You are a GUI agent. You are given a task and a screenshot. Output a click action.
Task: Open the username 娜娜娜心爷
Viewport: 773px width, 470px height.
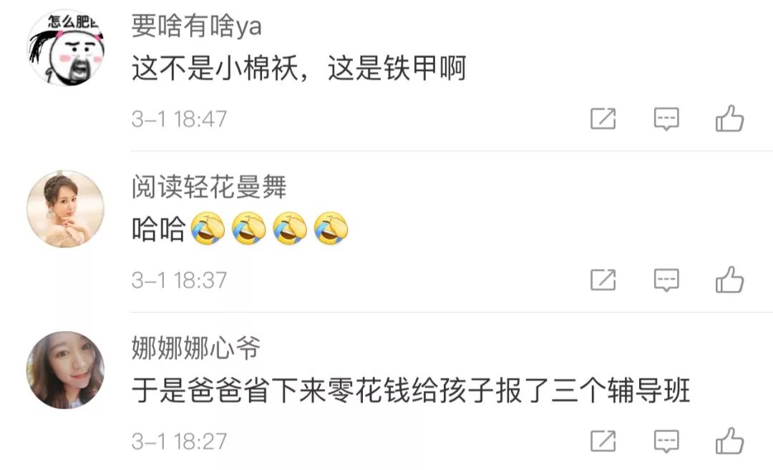point(195,348)
